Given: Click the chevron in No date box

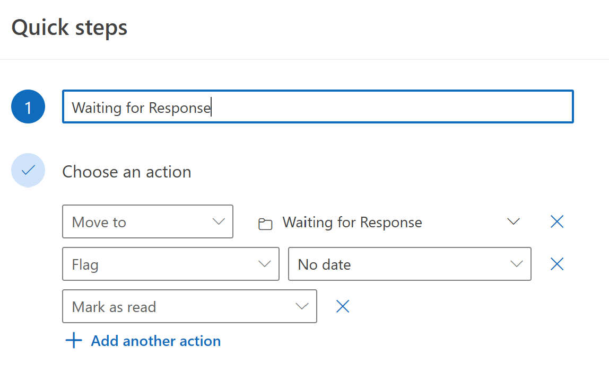Looking at the screenshot, I should 516,264.
